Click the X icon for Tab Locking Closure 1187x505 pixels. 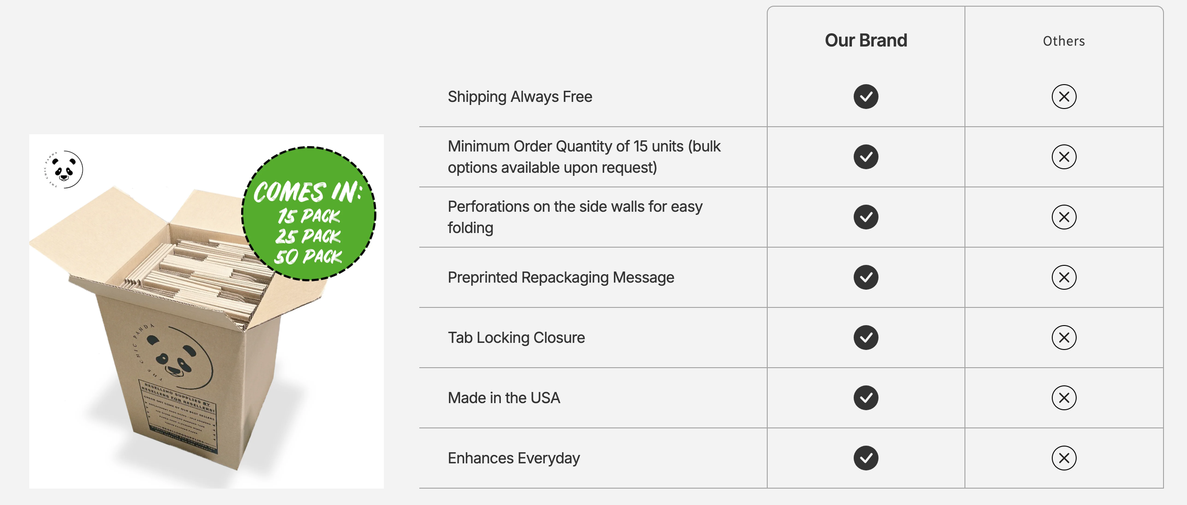coord(1063,338)
